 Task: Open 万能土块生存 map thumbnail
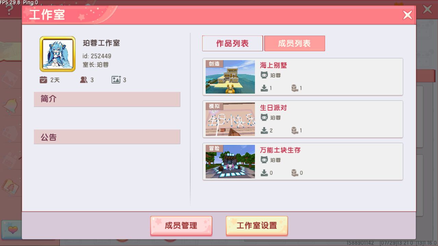click(x=230, y=162)
